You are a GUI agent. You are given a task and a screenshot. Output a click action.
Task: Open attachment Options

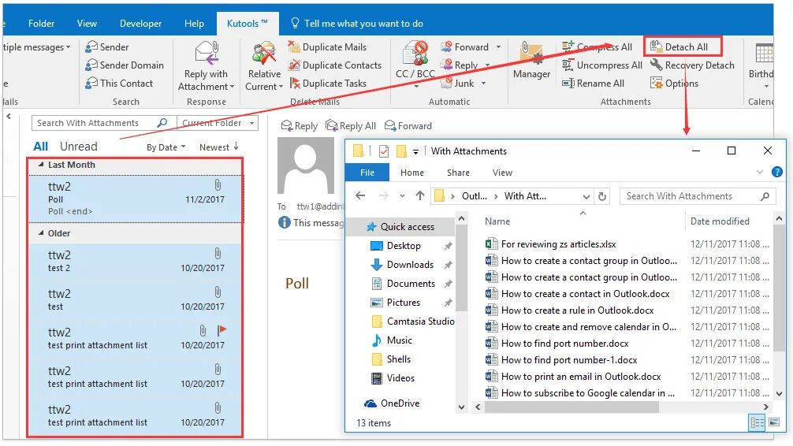[674, 84]
